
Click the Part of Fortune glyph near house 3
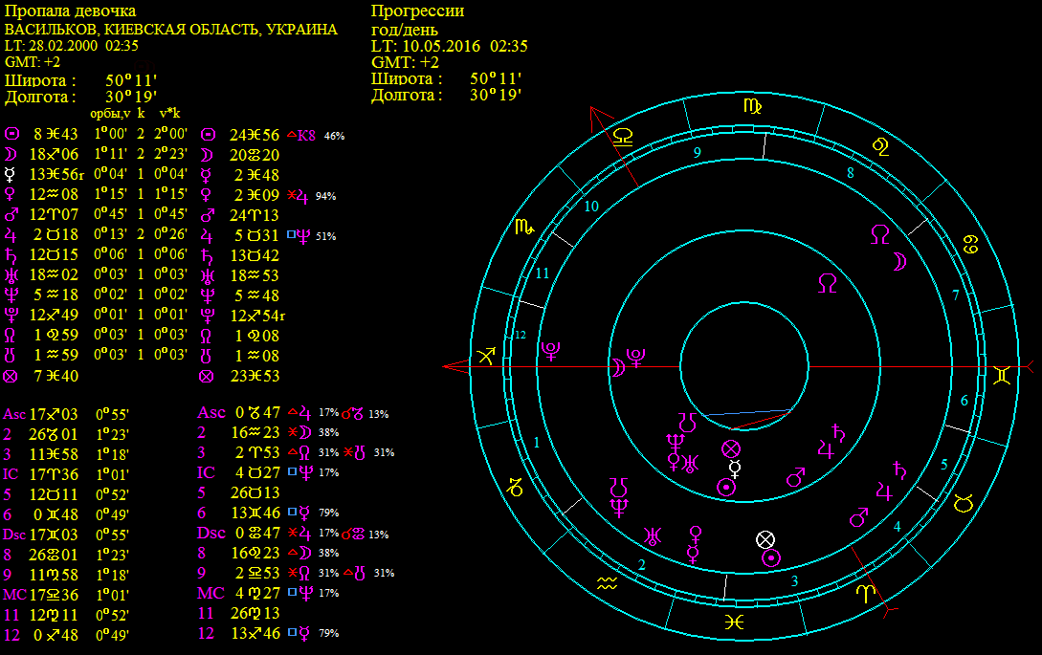[x=765, y=539]
